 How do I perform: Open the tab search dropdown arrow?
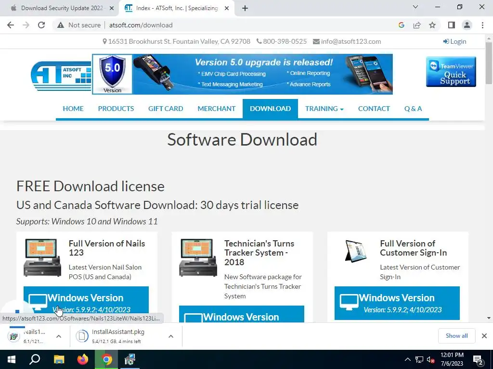coord(415,7)
